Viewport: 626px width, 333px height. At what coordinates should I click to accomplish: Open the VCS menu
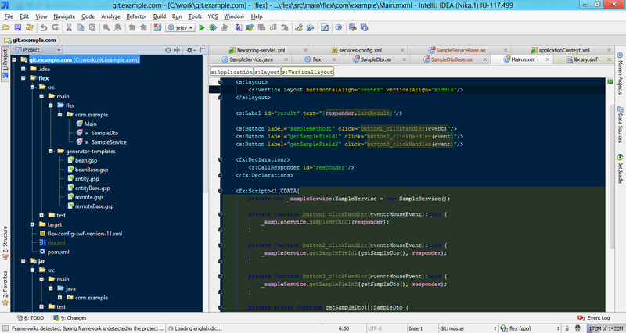point(213,16)
